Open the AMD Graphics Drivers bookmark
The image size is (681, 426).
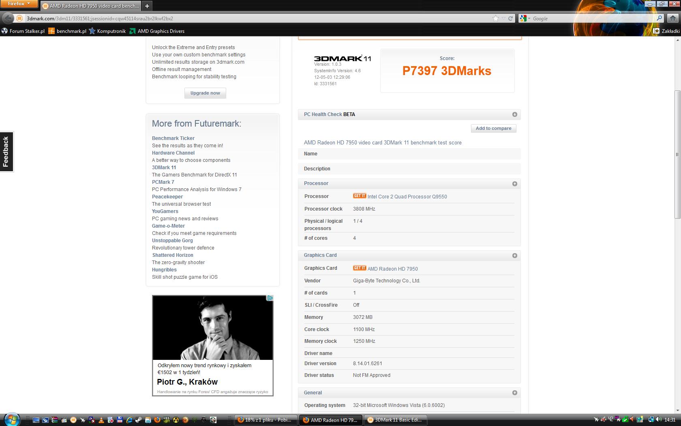click(x=157, y=31)
